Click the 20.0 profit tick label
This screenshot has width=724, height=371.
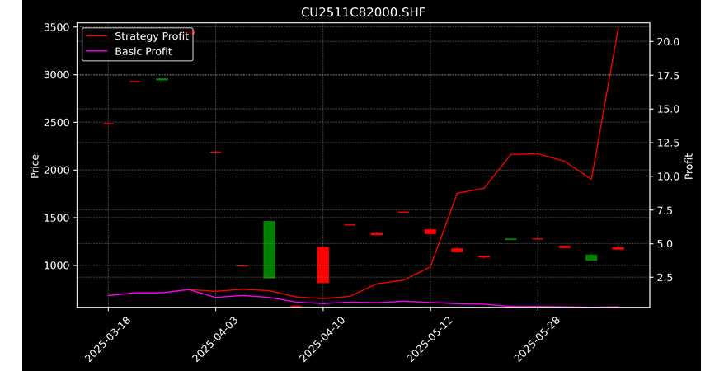pyautogui.click(x=668, y=41)
